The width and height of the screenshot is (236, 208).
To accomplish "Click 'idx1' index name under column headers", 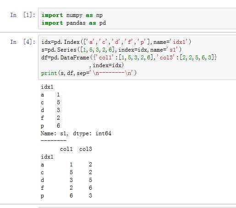I will 47,157.
